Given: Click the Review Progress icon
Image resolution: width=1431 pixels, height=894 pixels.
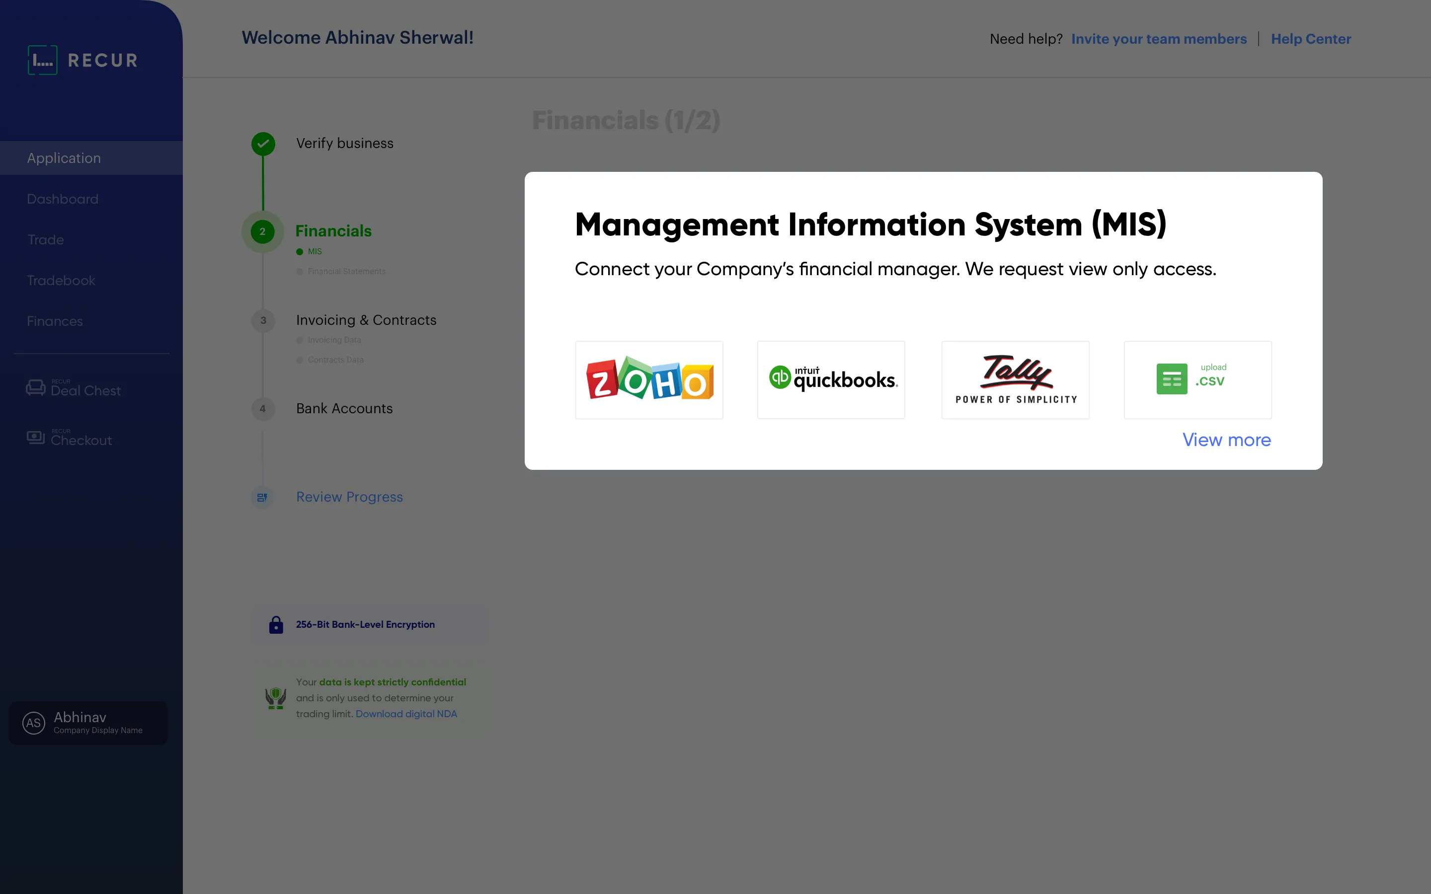Looking at the screenshot, I should [x=262, y=497].
